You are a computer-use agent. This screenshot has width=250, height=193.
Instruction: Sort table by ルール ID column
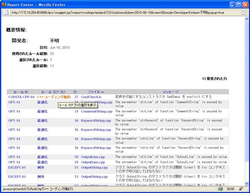20,92
